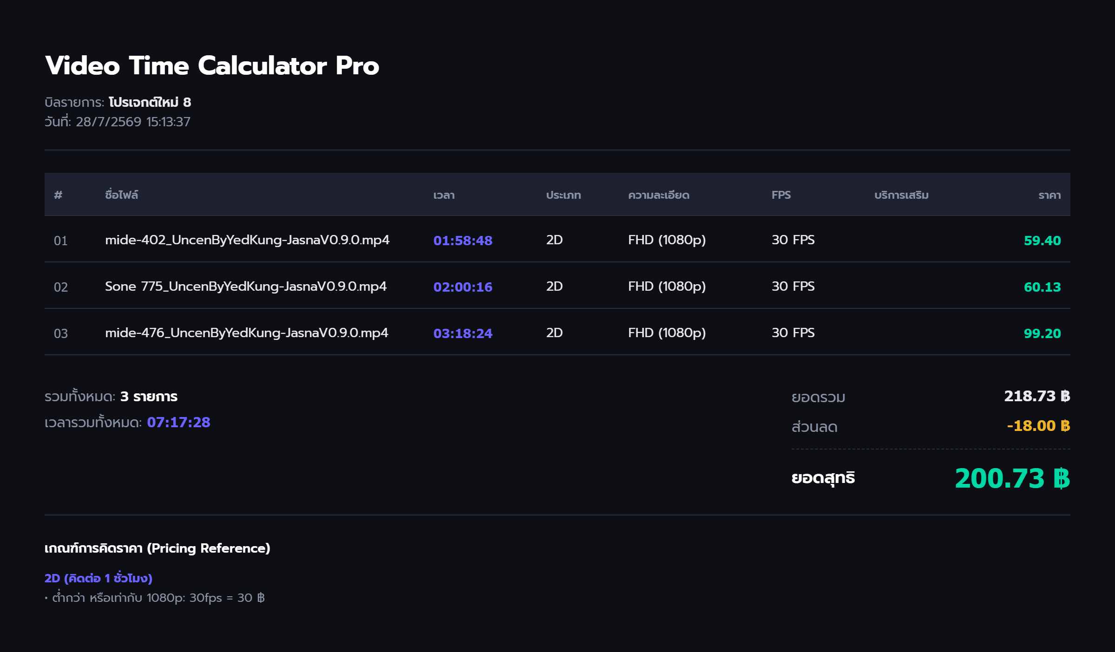Select file Sone 775_UncenByYedKung-JasnaV0.9.0.mp4
Viewport: 1115px width, 652px height.
point(246,287)
